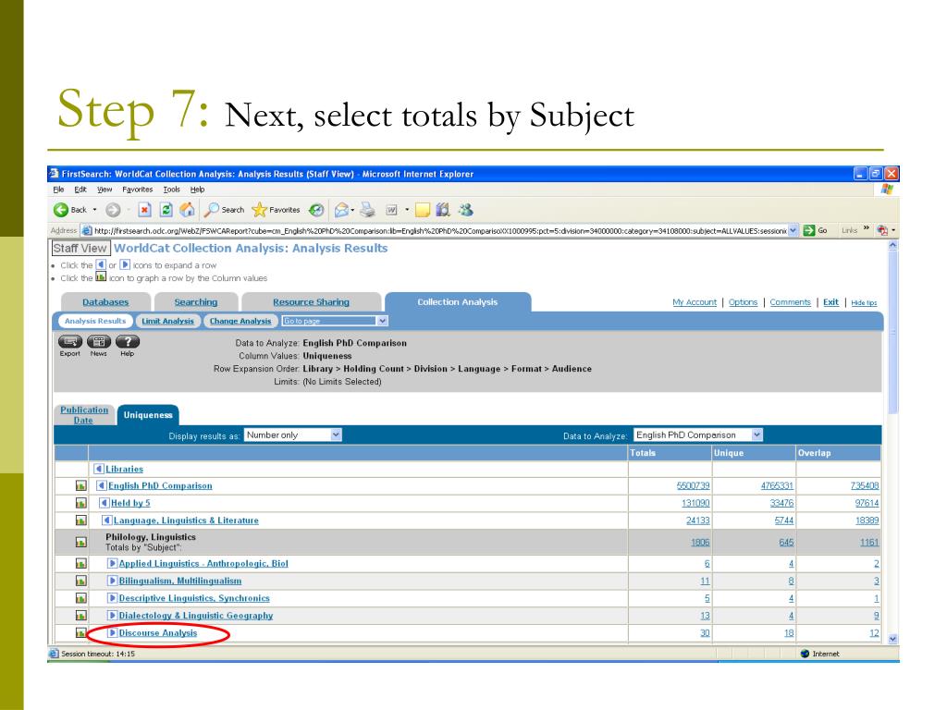947x710 pixels.
Task: Click the page vertical scrollbar down arrow
Action: click(x=892, y=639)
